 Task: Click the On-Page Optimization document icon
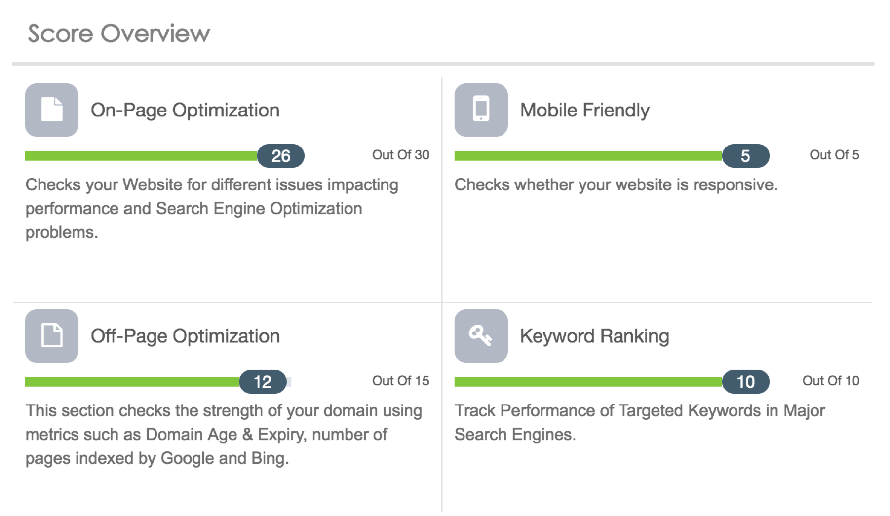click(x=52, y=110)
